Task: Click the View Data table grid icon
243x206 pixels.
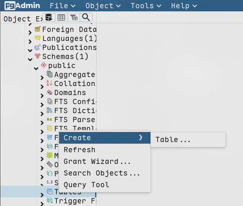Action: pyautogui.click(x=61, y=17)
